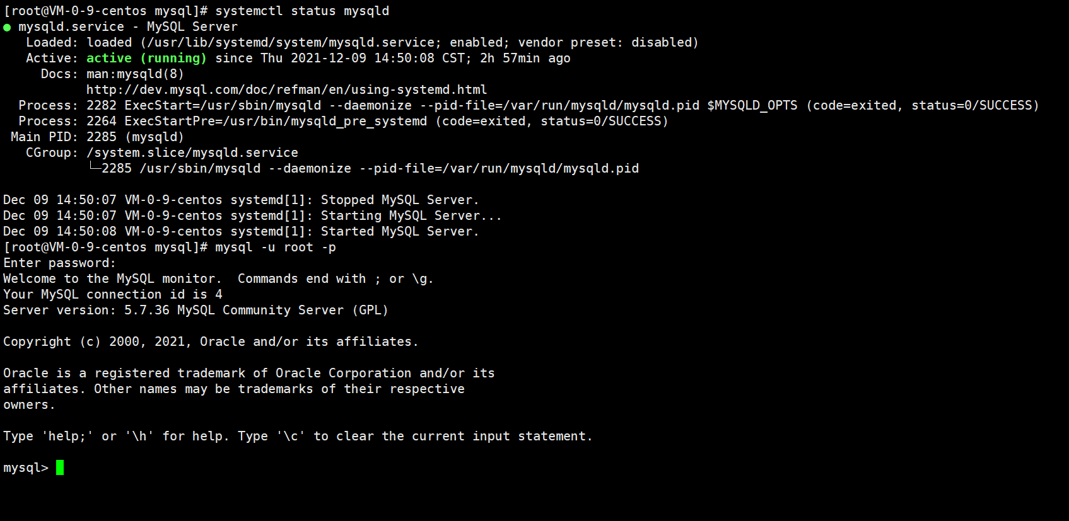Click the server version 5.7.36 text
Screen dimensions: 1069x521
coord(146,310)
